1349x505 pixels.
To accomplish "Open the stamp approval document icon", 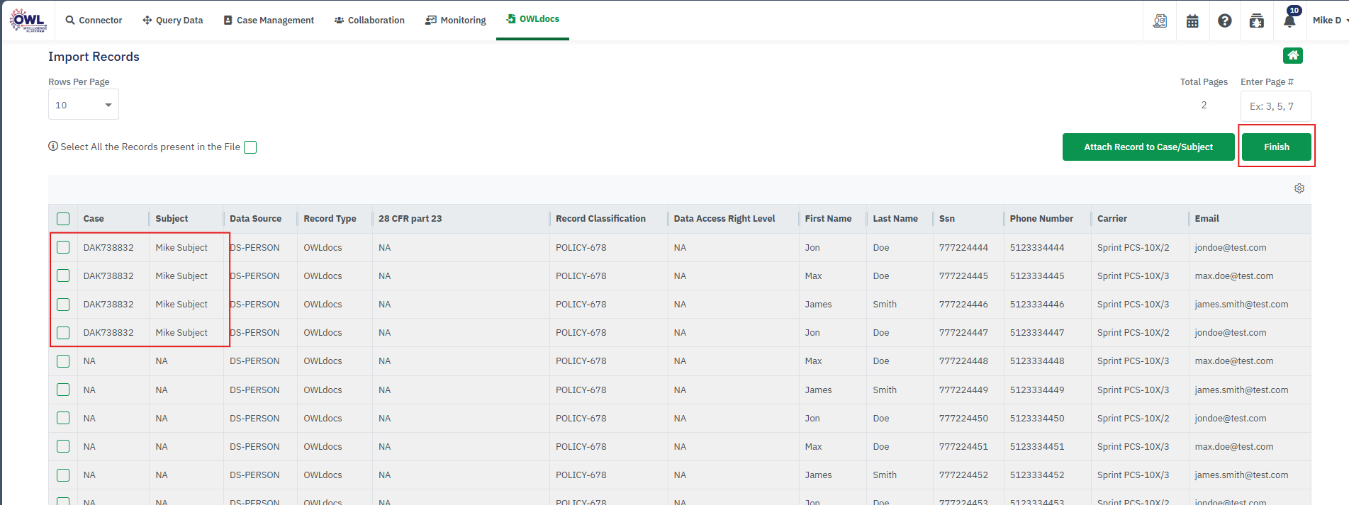I will coord(1160,21).
